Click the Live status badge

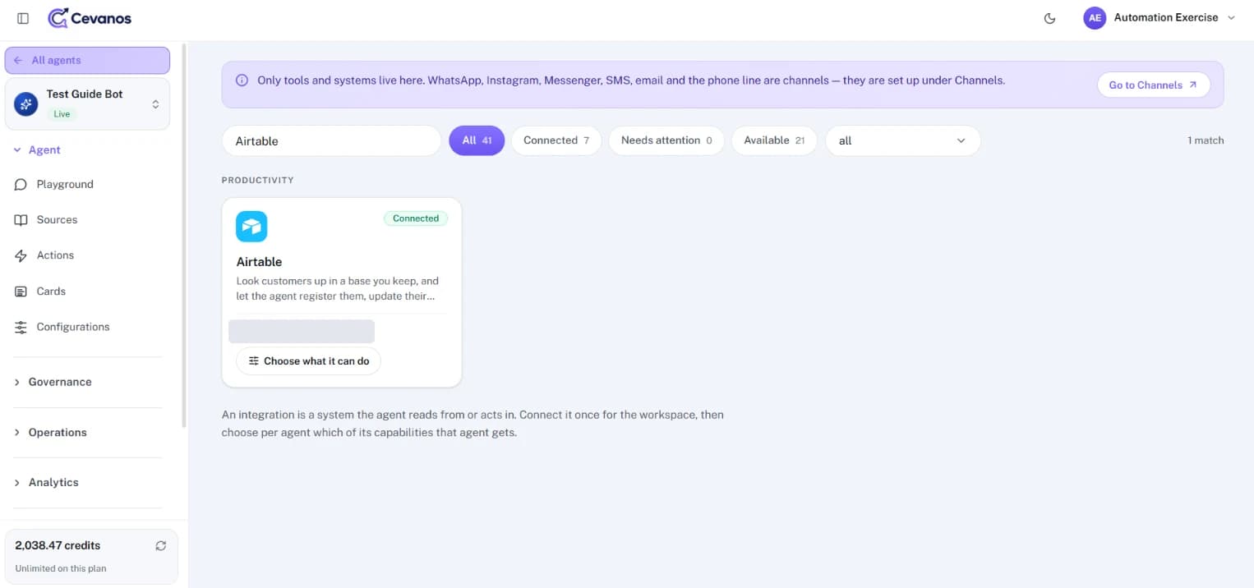tap(62, 114)
